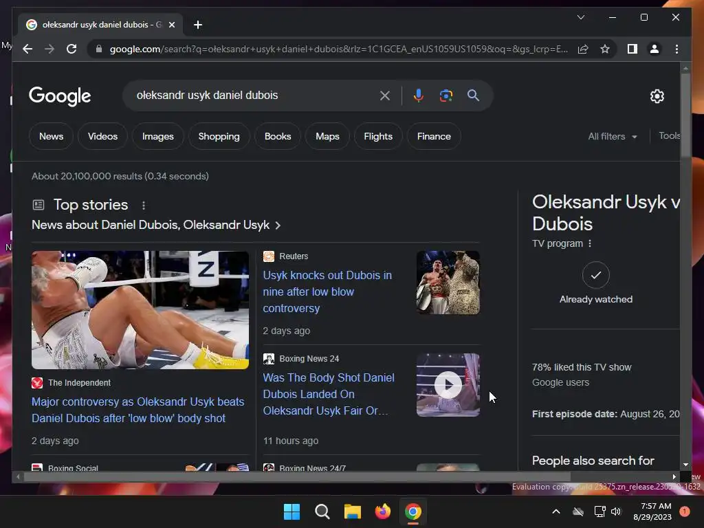Go back to the previous page

click(27, 49)
